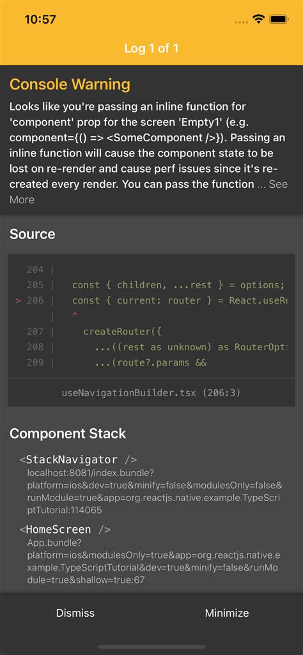The width and height of the screenshot is (303, 655).
Task: Tap the red caret under line 206
Action: [75, 316]
